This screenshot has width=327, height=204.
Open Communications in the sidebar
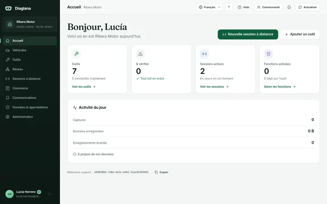click(30, 98)
